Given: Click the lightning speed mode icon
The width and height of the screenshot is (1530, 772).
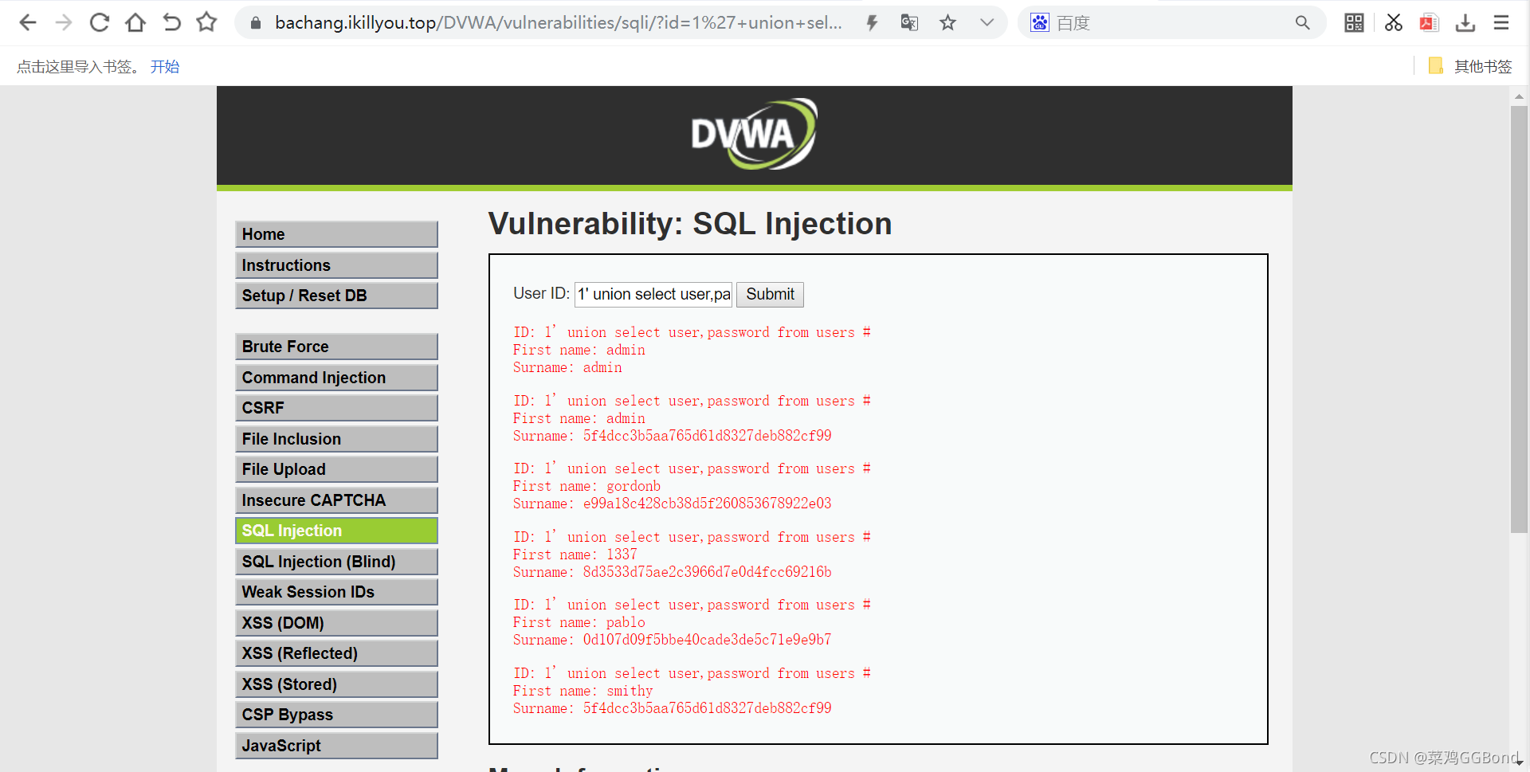Looking at the screenshot, I should click(x=872, y=23).
